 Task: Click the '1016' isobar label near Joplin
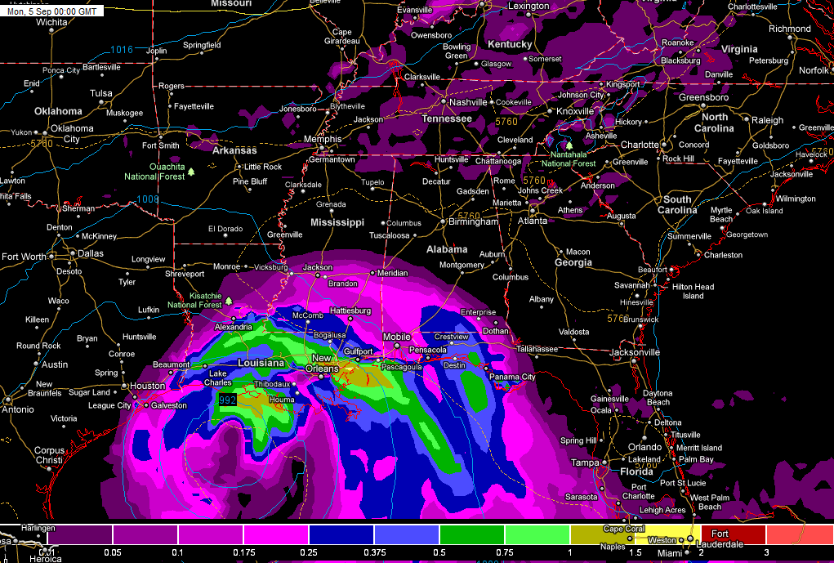pyautogui.click(x=121, y=50)
